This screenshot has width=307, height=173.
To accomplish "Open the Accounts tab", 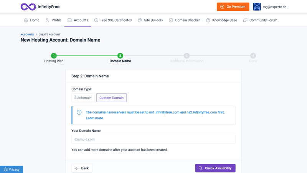I will click(x=78, y=20).
